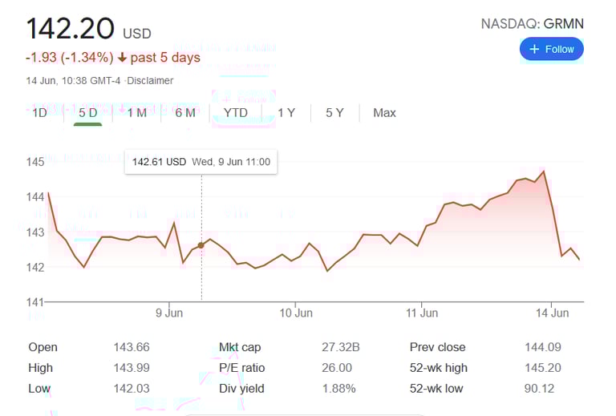
Task: Click the GRMN ticker symbol
Action: coord(563,23)
